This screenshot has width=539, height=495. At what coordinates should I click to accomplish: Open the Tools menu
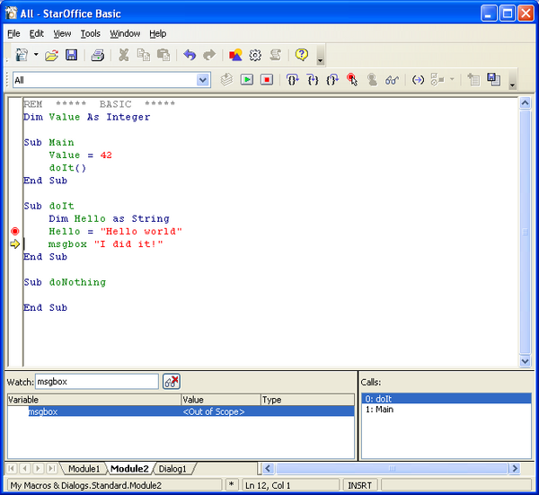[90, 33]
